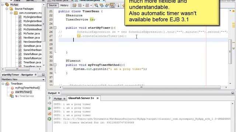Click the editor vertical scrollbar thumb
Viewport: 236px width, 132px height.
(x=230, y=52)
